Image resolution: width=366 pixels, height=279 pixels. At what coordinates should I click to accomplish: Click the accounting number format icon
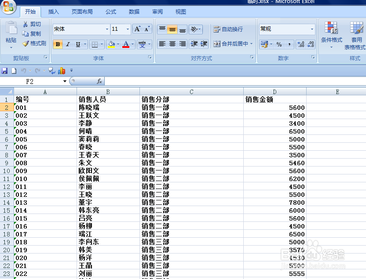(264, 44)
